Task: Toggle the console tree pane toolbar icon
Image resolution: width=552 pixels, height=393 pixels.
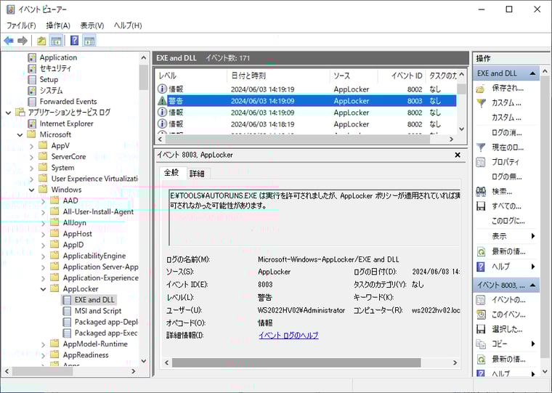Action: pyautogui.click(x=57, y=41)
